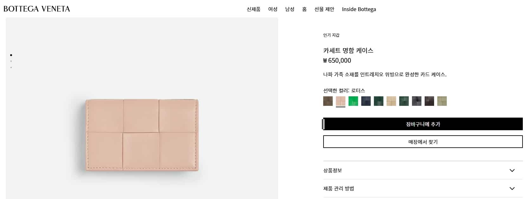
Task: Click 장바구니에 추가 button
Action: coord(423,124)
